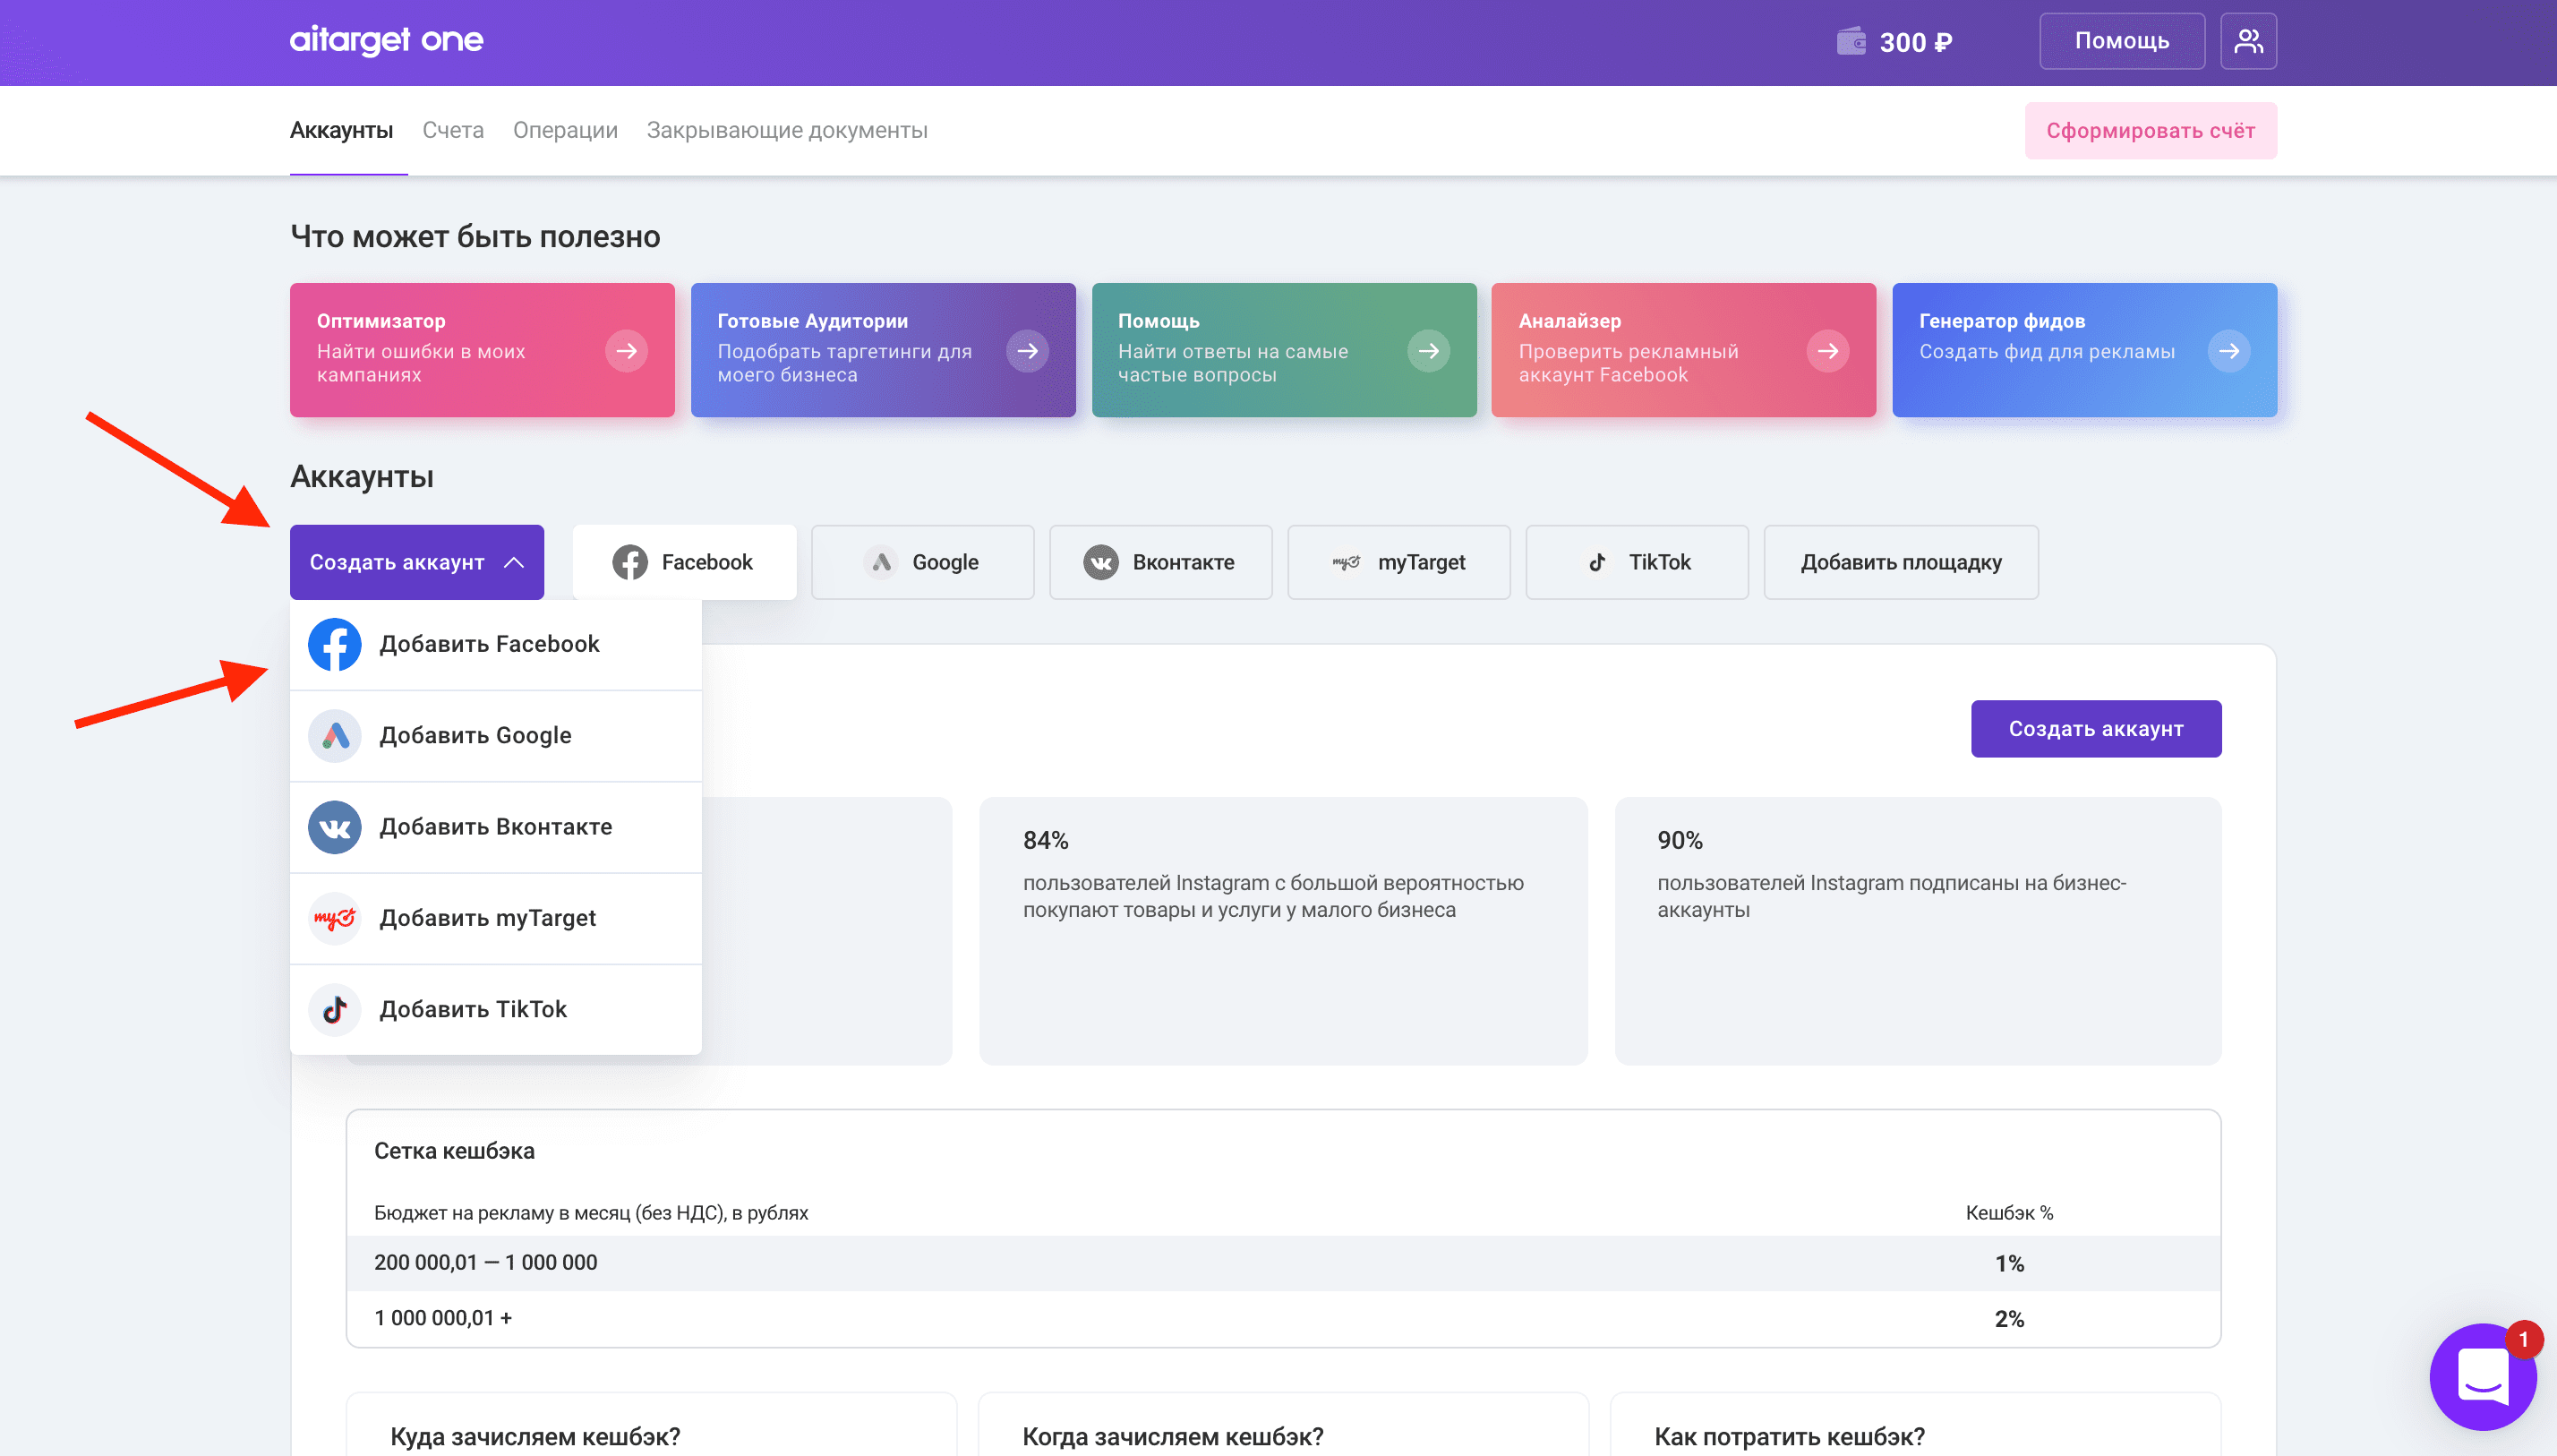Click the 84% Instagram statistic

pyautogui.click(x=1284, y=931)
